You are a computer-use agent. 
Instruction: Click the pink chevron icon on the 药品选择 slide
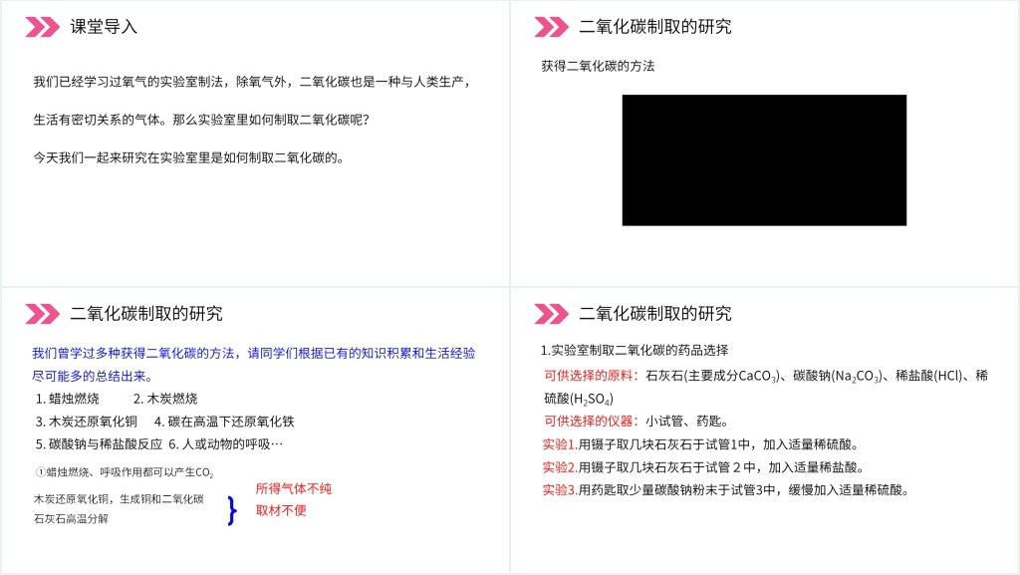551,314
